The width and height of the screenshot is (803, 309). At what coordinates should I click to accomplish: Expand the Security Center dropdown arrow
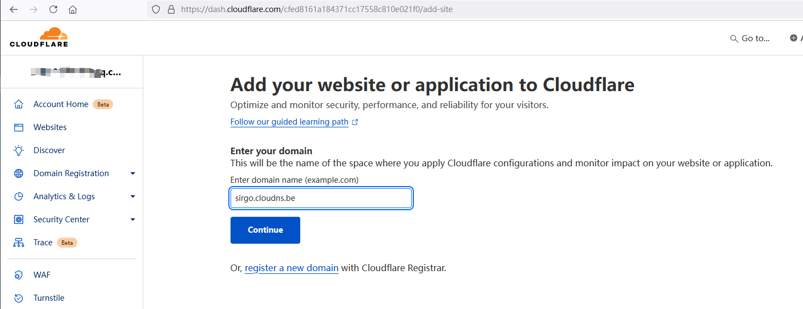tap(133, 220)
